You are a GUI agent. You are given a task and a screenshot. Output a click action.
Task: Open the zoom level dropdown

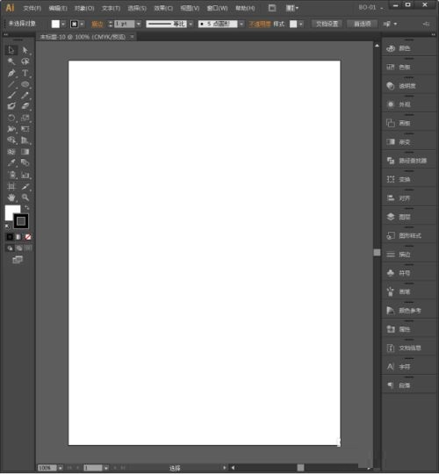[61, 468]
